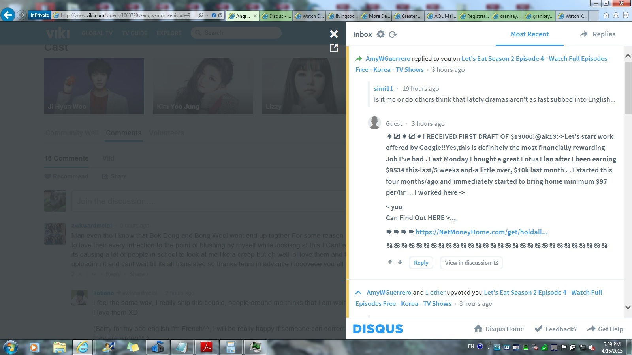The width and height of the screenshot is (632, 355).
Task: Downvote the Guest comment
Action: [400, 262]
